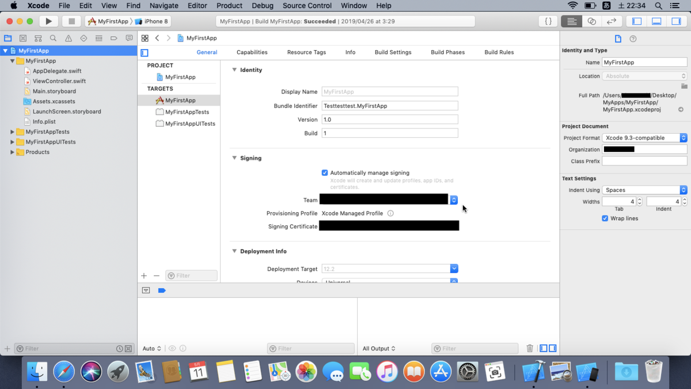Open the Product menu
The image size is (691, 389).
(x=229, y=6)
